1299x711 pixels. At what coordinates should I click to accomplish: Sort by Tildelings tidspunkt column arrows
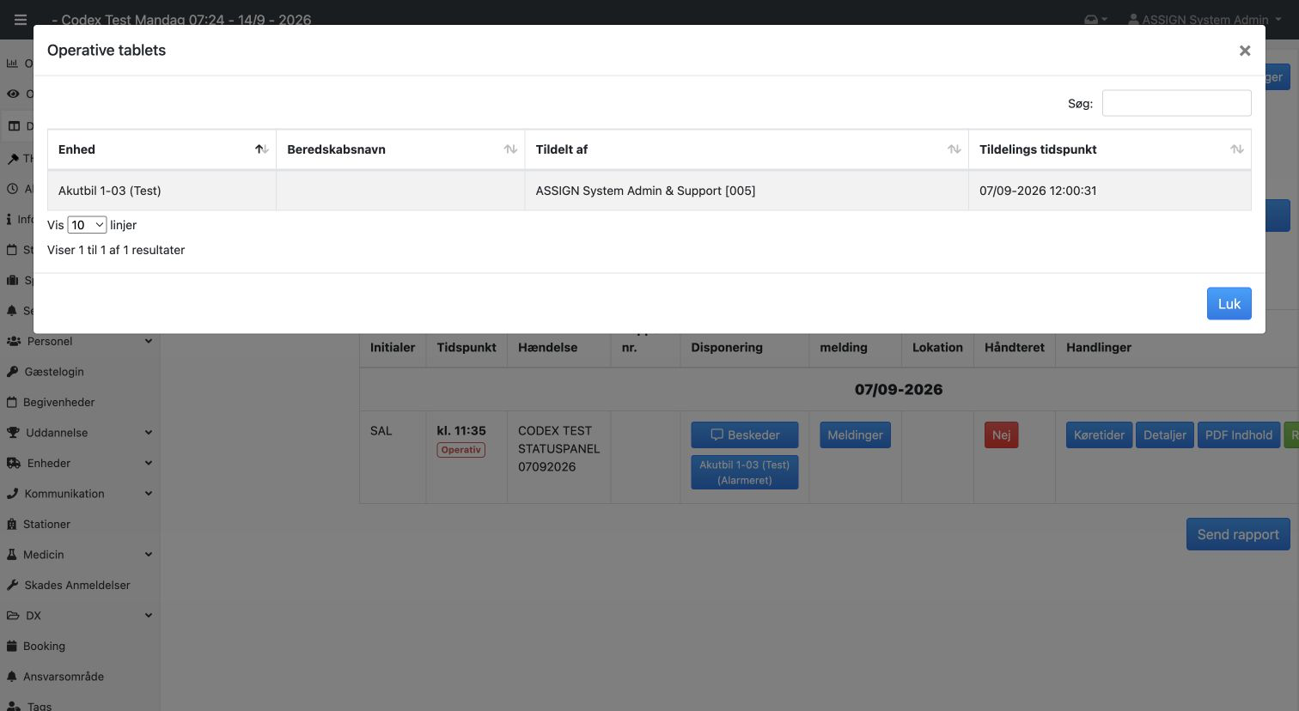coord(1236,149)
